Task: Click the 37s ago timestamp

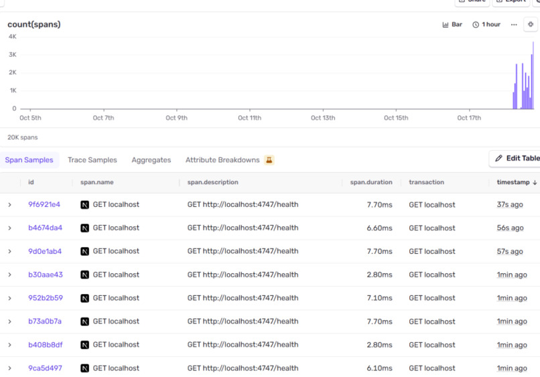Action: (510, 204)
